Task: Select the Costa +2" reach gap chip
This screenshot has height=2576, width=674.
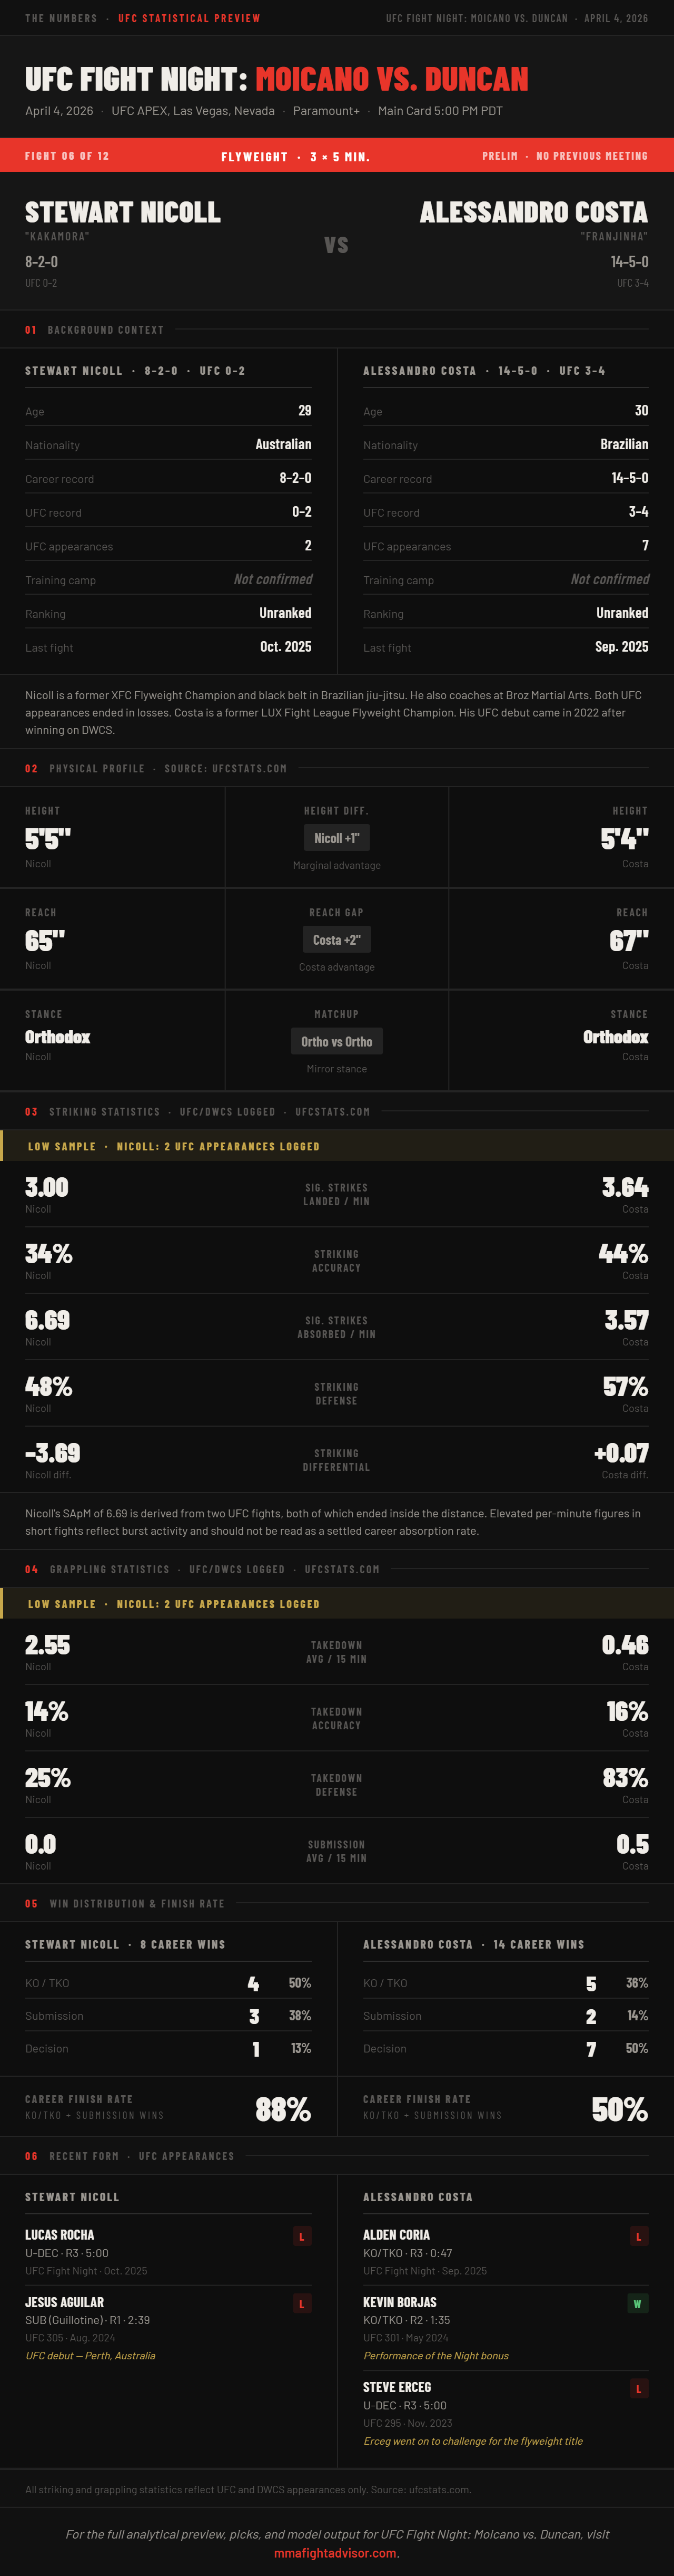Action: point(336,940)
